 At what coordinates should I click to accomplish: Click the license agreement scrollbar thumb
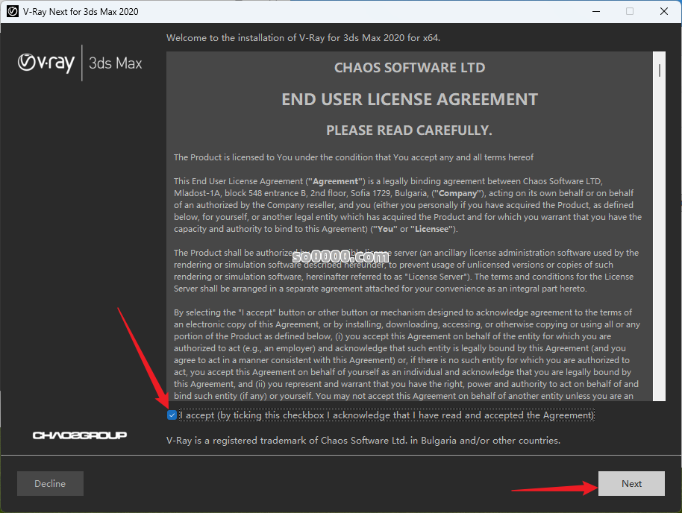click(660, 70)
